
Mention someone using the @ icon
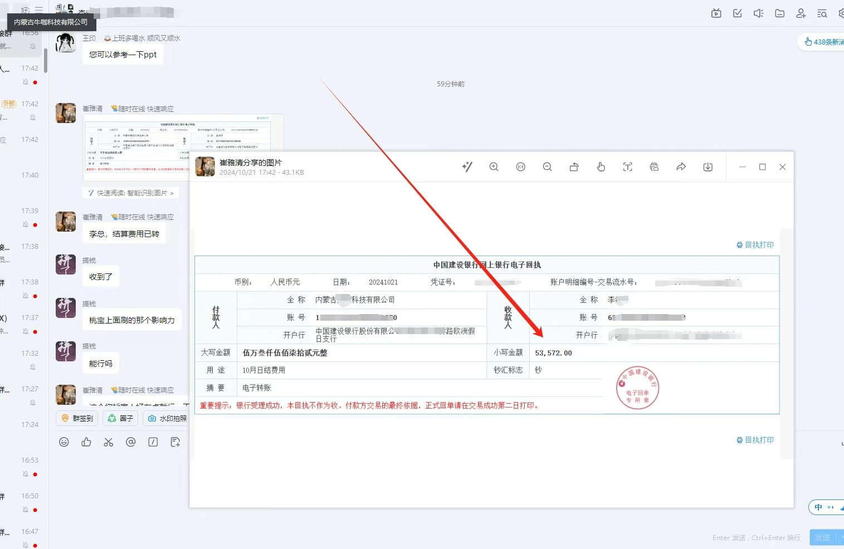pyautogui.click(x=131, y=442)
